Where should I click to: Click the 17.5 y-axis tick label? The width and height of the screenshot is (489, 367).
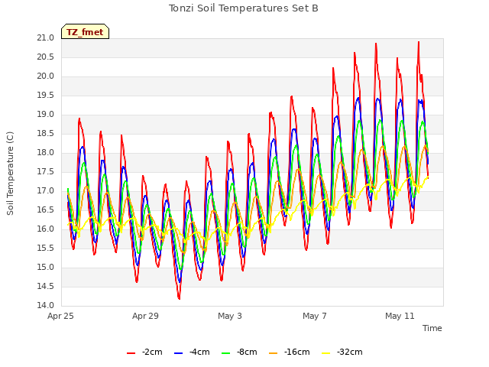[46, 171]
